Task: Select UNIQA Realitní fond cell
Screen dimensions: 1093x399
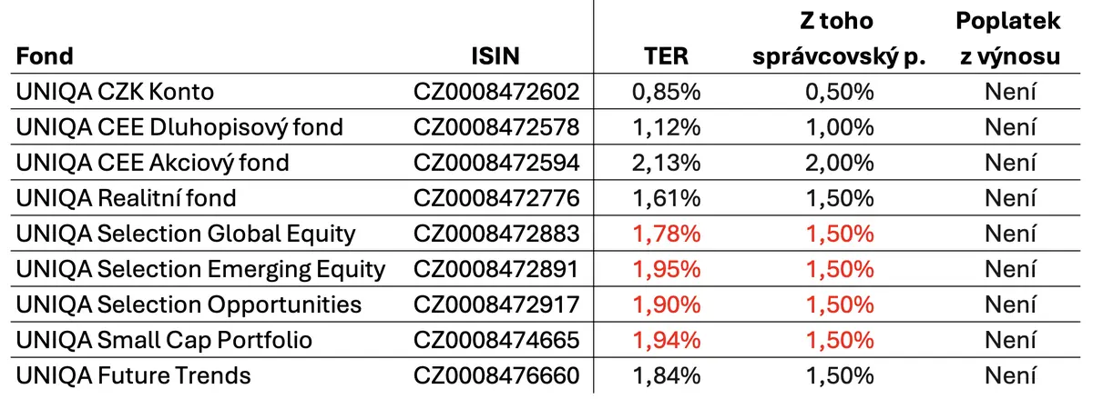Action: coord(126,198)
